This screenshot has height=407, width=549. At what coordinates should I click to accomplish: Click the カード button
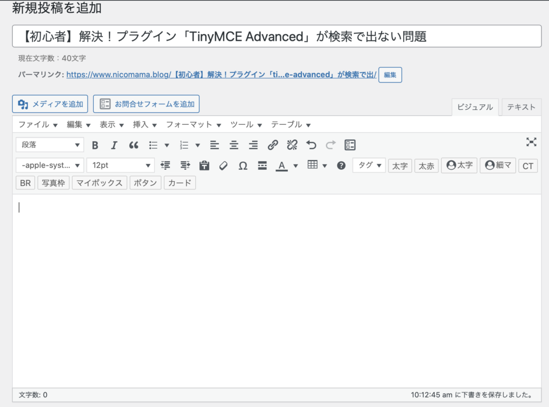pos(180,183)
